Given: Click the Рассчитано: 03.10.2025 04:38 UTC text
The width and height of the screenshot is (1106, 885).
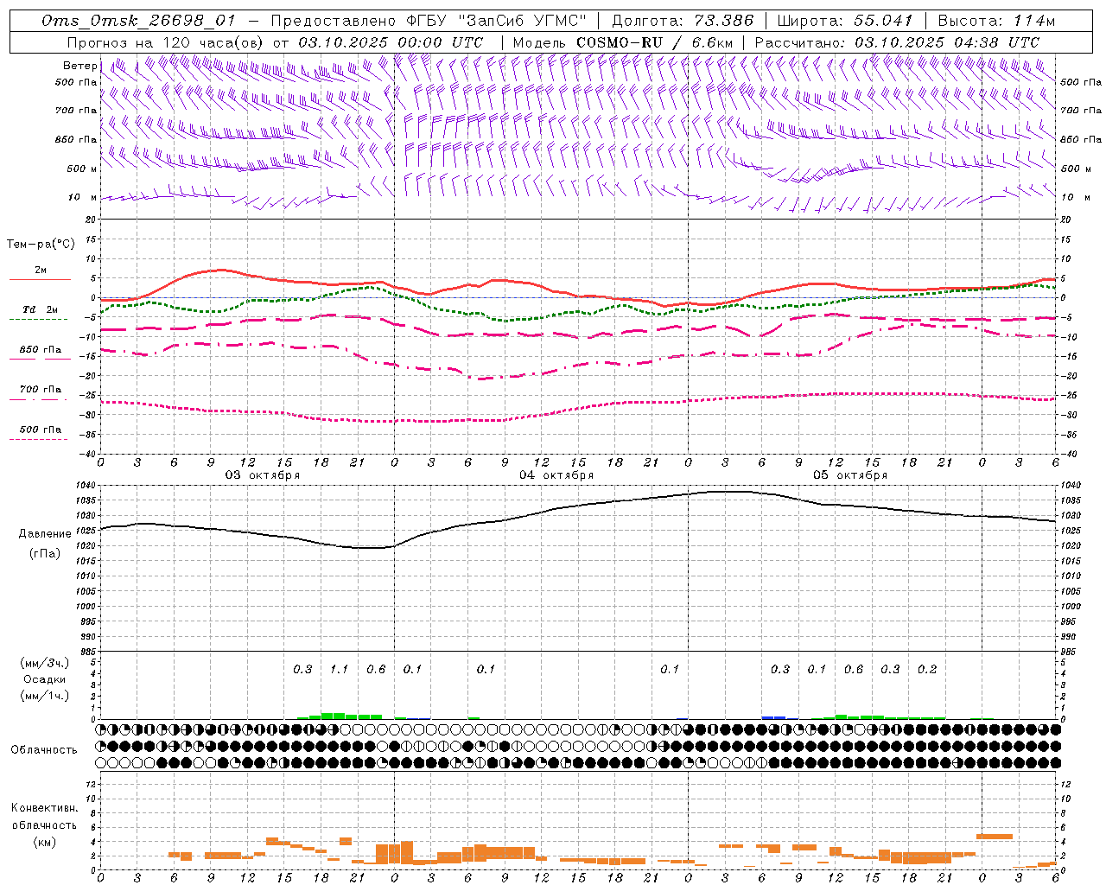Looking at the screenshot, I should (897, 42).
